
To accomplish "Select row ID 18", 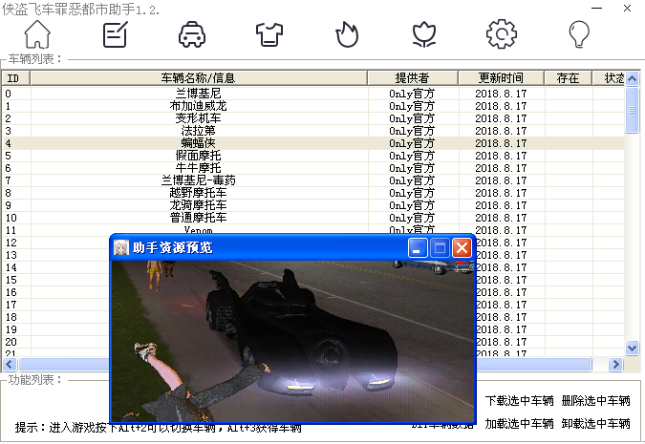I will (x=11, y=317).
